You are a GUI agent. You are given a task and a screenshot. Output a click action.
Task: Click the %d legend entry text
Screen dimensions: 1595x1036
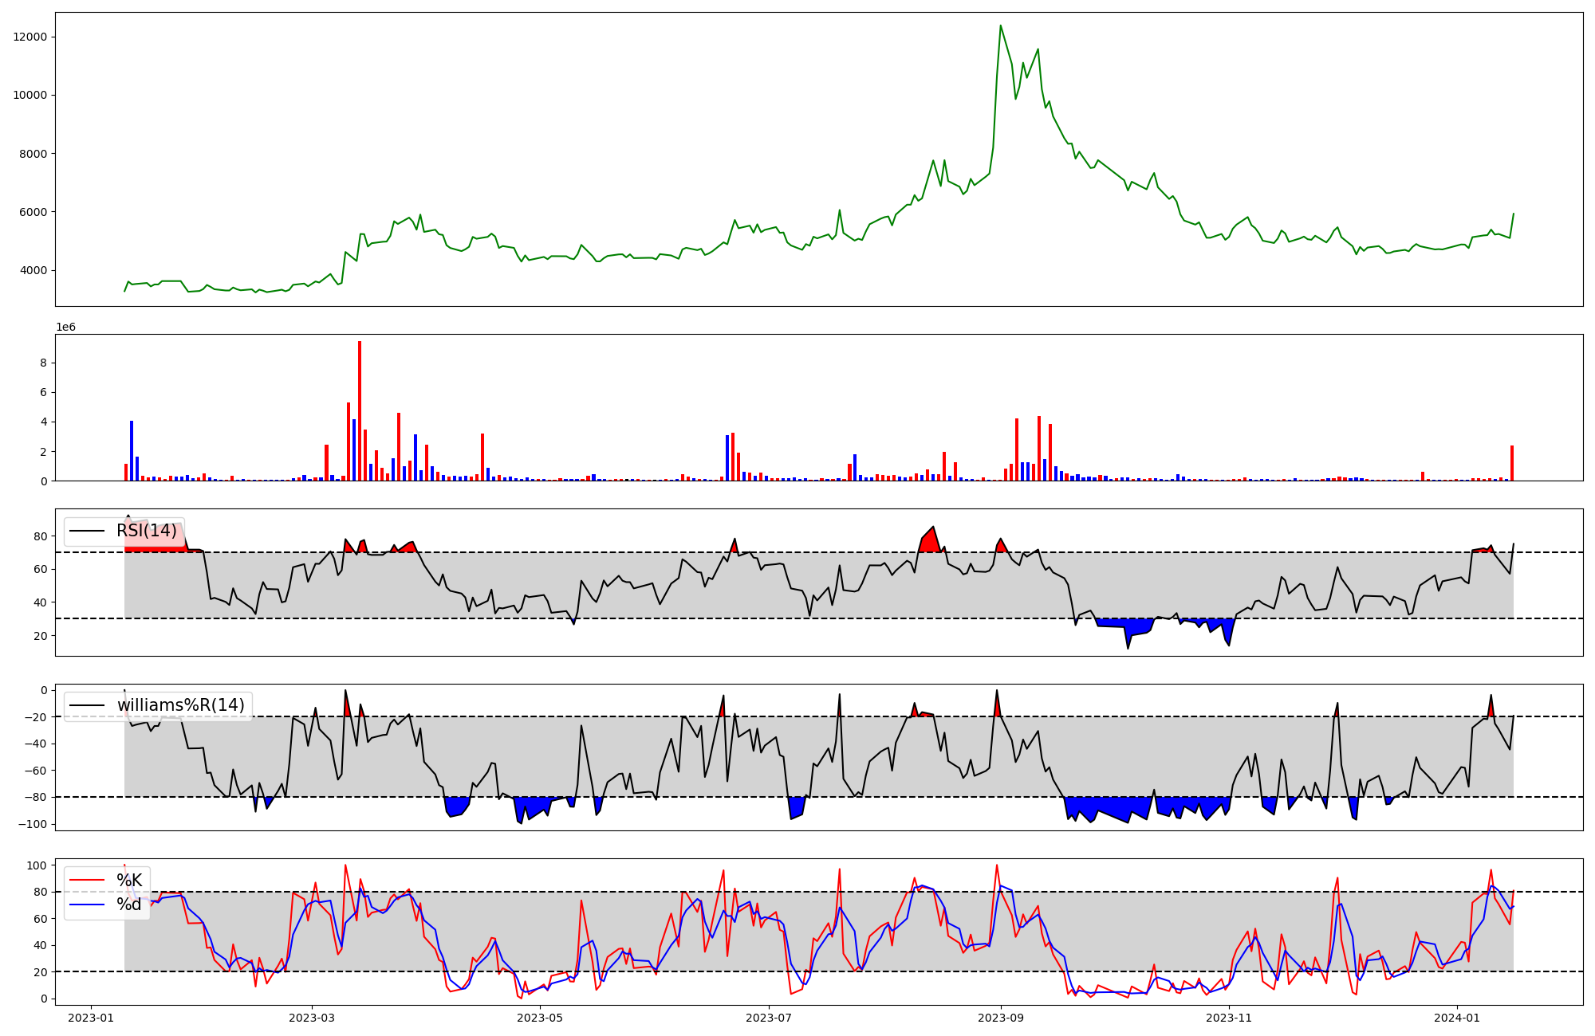click(x=129, y=905)
